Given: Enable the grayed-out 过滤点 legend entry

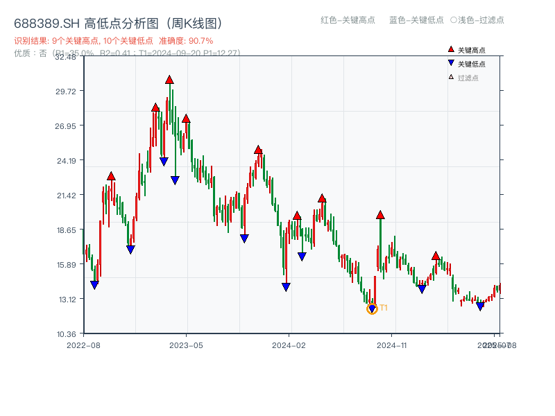Looking at the screenshot, I should point(461,77).
